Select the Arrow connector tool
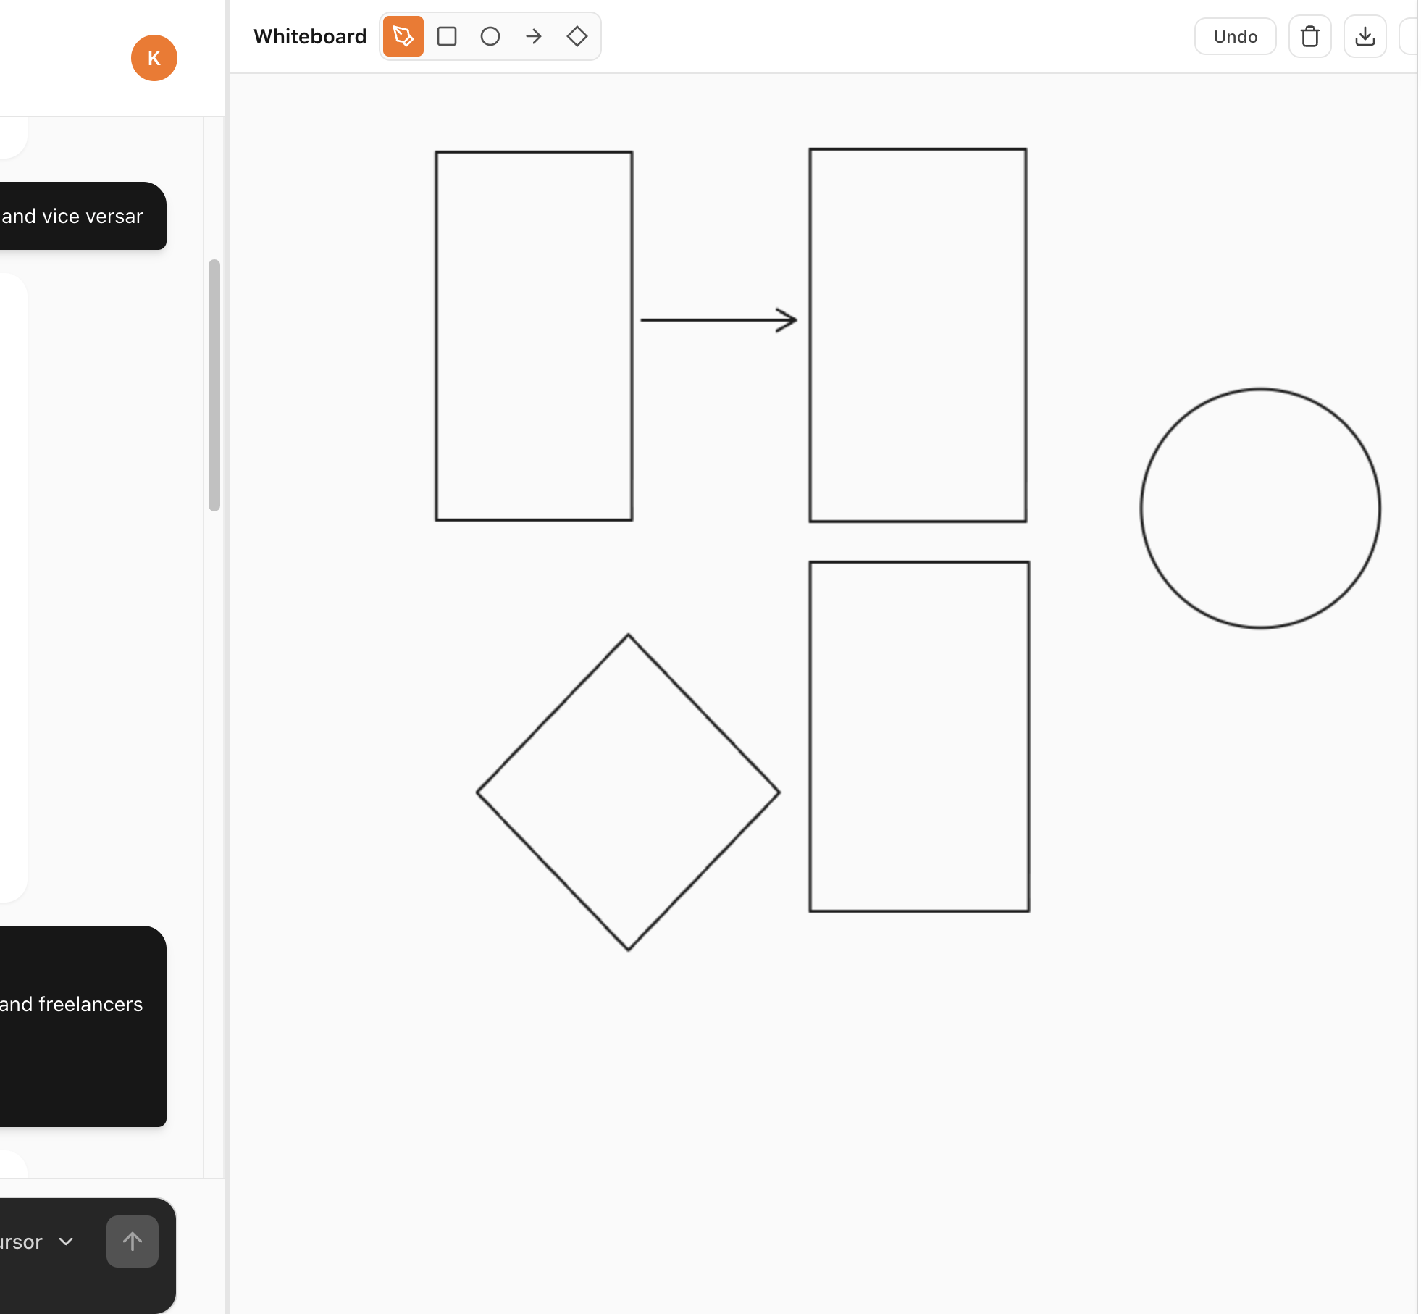The width and height of the screenshot is (1421, 1314). [x=534, y=36]
